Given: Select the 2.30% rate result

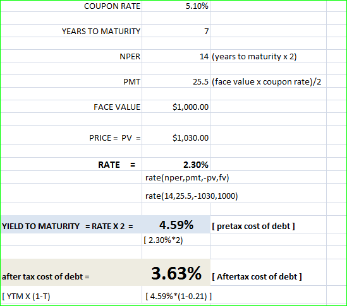Looking at the screenshot, I should (196, 165).
